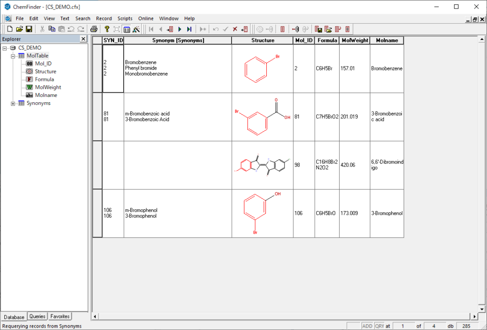Click the horizontal scrollbar right arrow
The image size is (487, 330).
click(474, 316)
